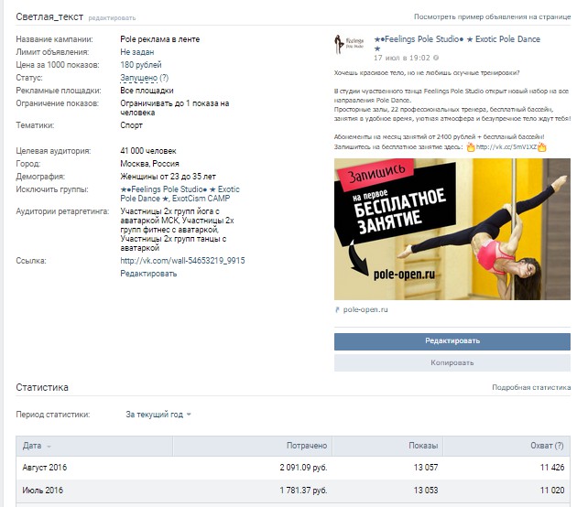Screen dimensions: 577x507
Task: Open Посмотреть пример объявления на странице
Action: [x=492, y=16]
